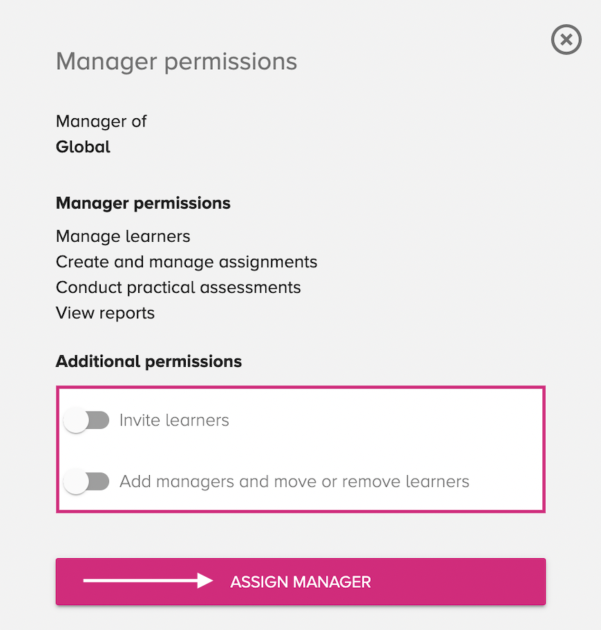Viewport: 601px width, 630px height.
Task: Click the Additional permissions heading
Action: [149, 361]
